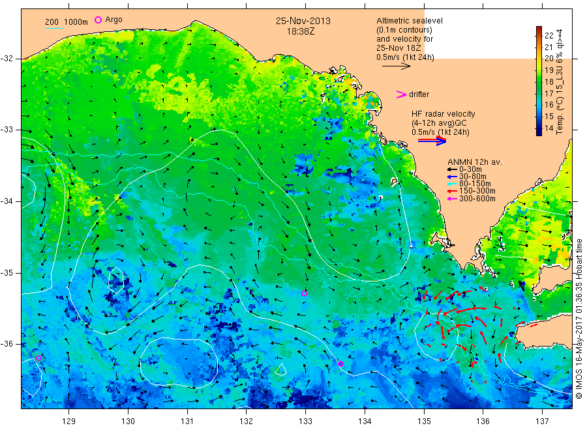Click the colorbar tick label '18'
The image size is (587, 430).
click(x=549, y=81)
